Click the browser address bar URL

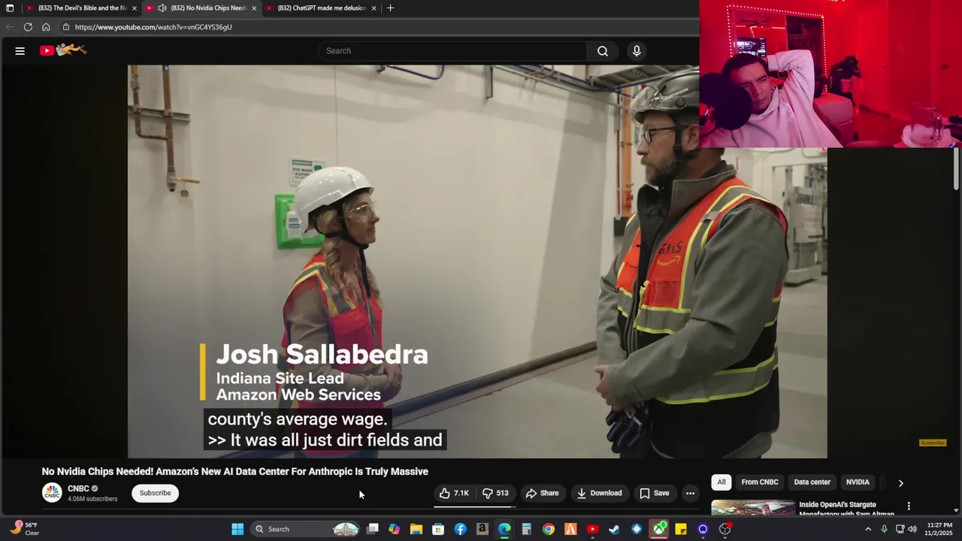coord(153,27)
